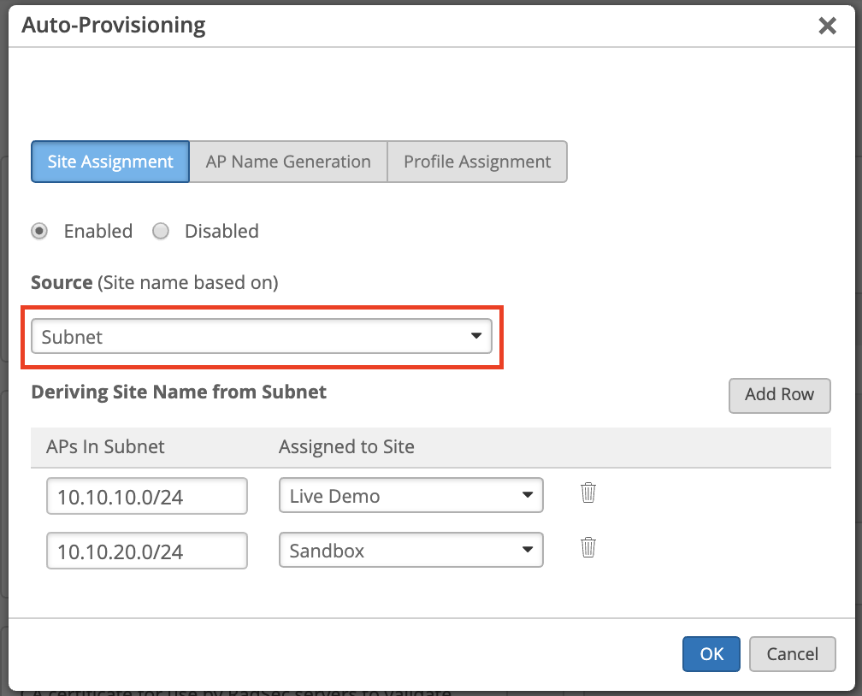This screenshot has height=696, width=862.
Task: Open the Subnet source dropdown
Action: tap(261, 337)
